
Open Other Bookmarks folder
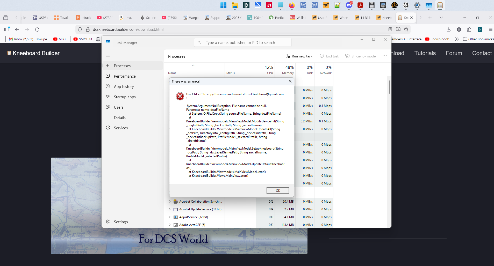coord(478,39)
